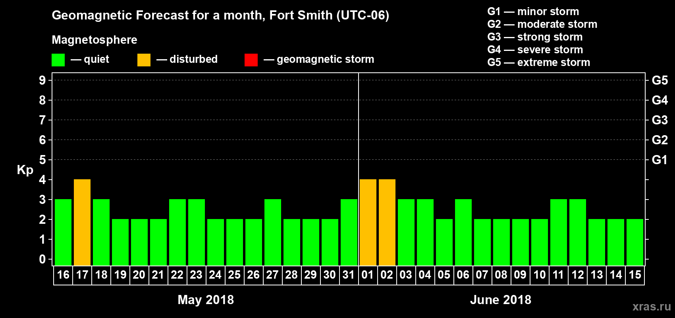Click the Kp axis value '5'
Screen dimensions: 675x318
click(42, 160)
